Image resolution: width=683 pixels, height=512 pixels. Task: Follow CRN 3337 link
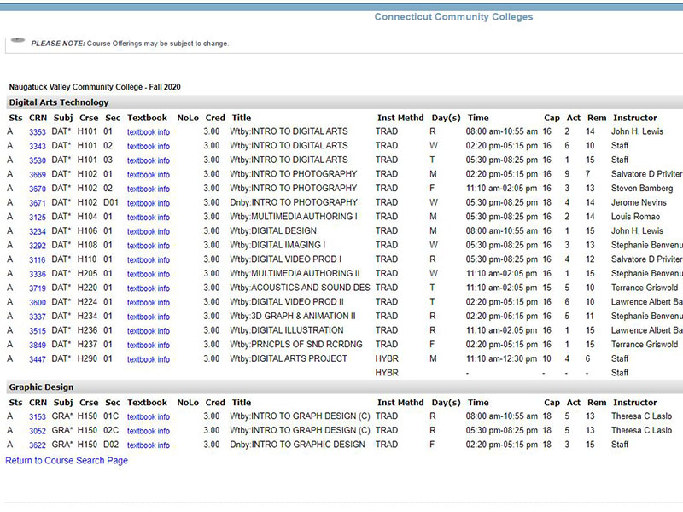[38, 317]
